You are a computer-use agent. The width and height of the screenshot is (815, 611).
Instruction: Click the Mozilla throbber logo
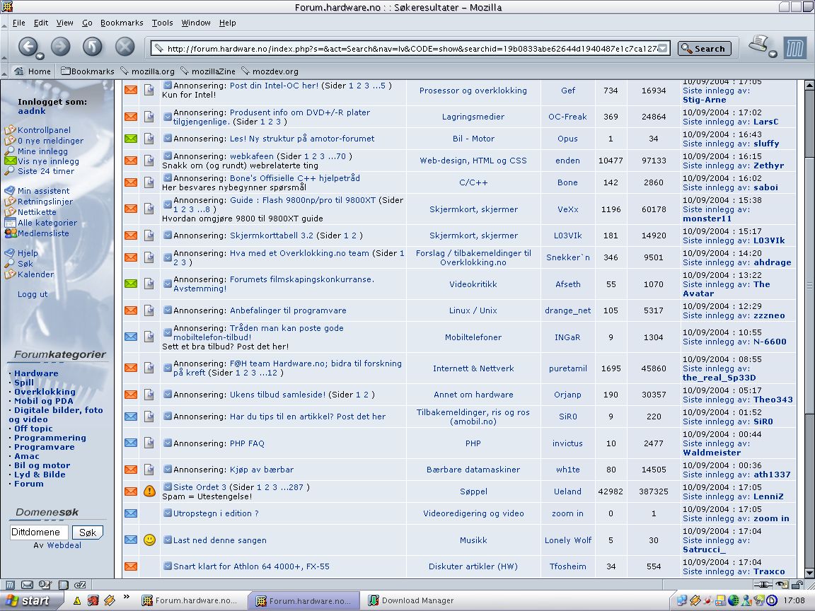[794, 48]
